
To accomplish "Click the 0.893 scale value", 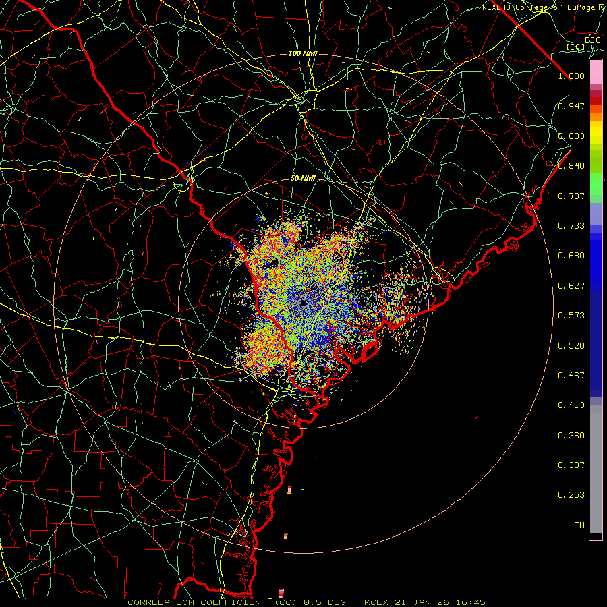I will click(571, 136).
